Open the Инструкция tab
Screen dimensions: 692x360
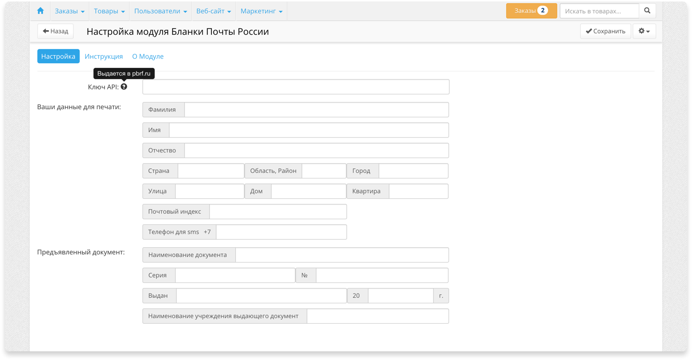(x=104, y=56)
